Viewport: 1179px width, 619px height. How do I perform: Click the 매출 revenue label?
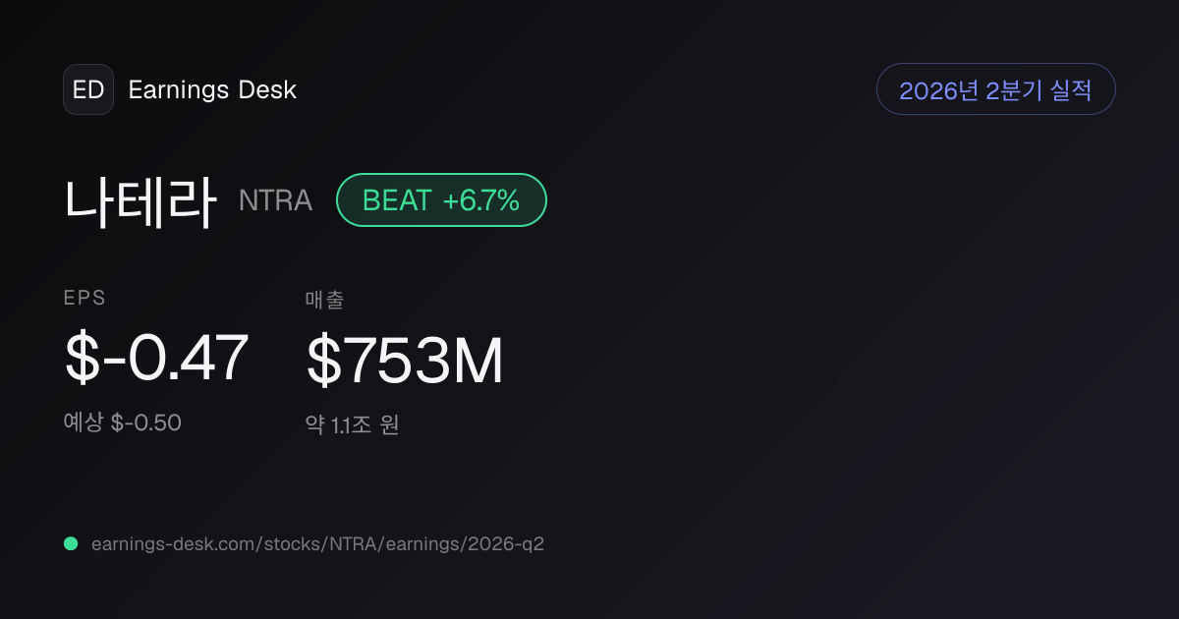(x=325, y=300)
